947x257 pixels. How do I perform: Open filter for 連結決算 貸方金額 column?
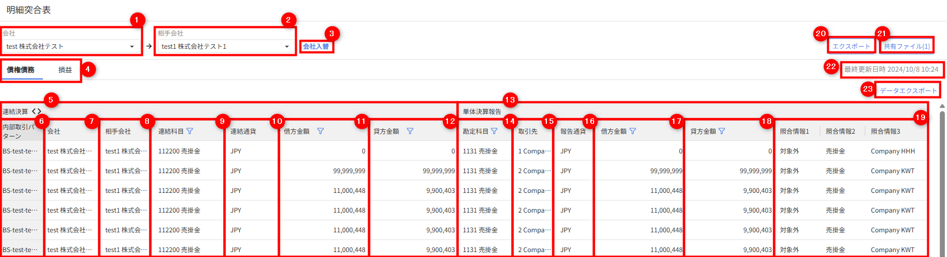point(410,132)
